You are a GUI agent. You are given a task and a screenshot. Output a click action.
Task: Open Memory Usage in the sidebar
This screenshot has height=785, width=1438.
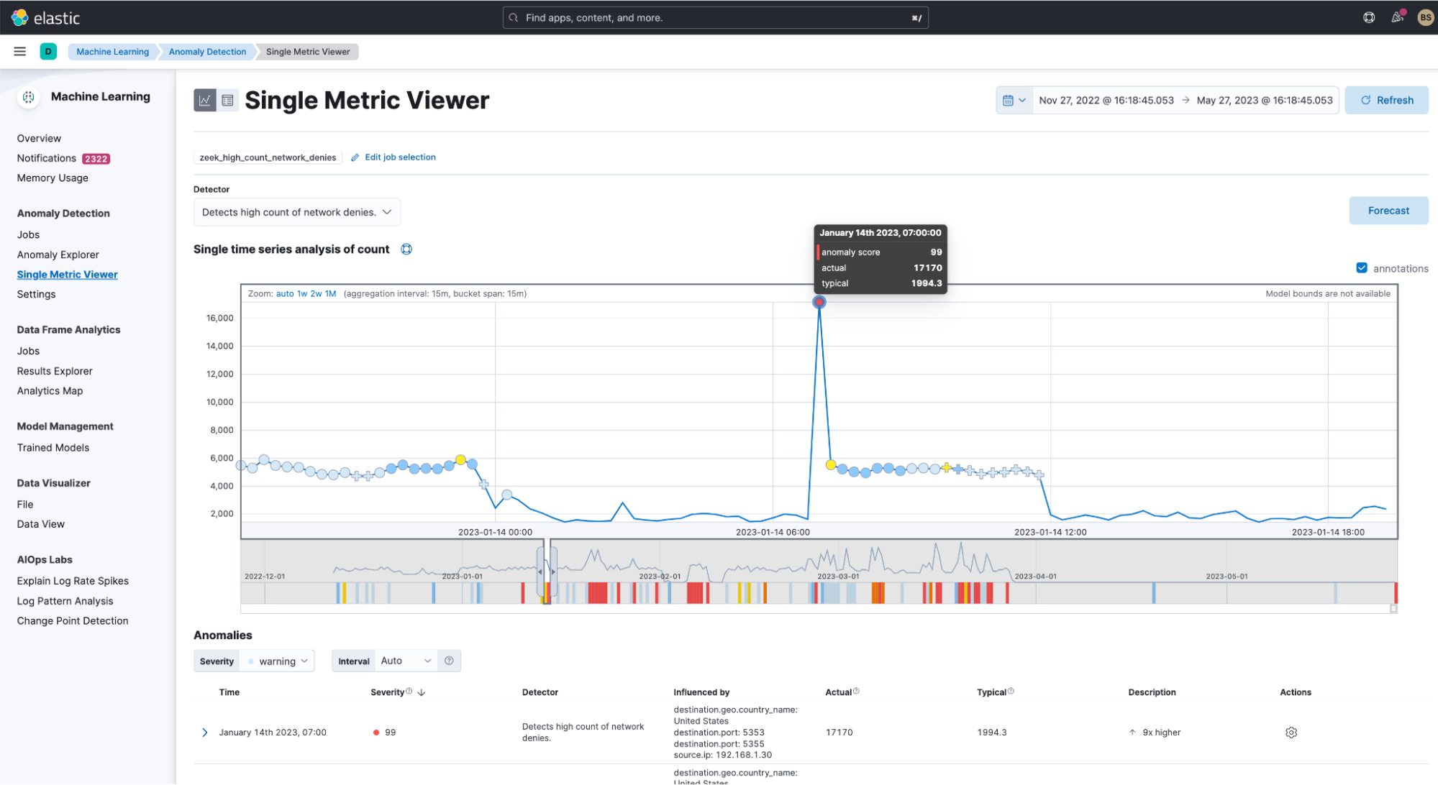pos(53,178)
